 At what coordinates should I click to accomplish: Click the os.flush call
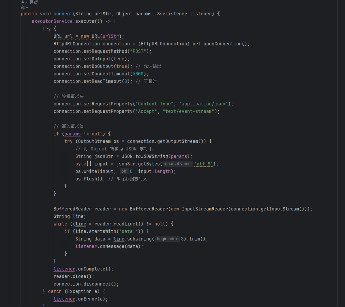(86, 179)
